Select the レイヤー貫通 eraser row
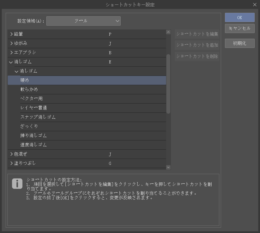Image resolution: width=260 pixels, height=233 pixels. click(87, 108)
